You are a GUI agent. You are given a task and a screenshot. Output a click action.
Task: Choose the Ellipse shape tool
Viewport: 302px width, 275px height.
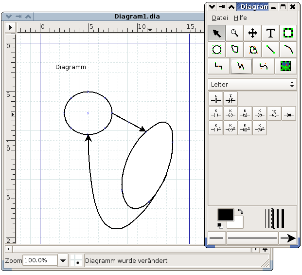pos(217,50)
